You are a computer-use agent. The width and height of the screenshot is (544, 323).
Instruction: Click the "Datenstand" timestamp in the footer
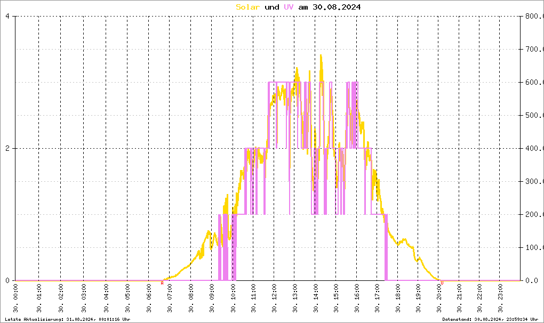pos(490,319)
